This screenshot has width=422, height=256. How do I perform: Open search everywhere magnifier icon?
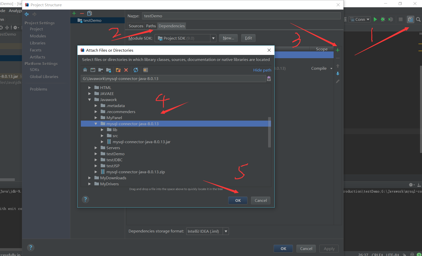pyautogui.click(x=418, y=19)
